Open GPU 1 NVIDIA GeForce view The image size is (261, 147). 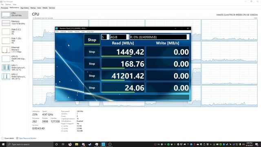tap(15, 67)
